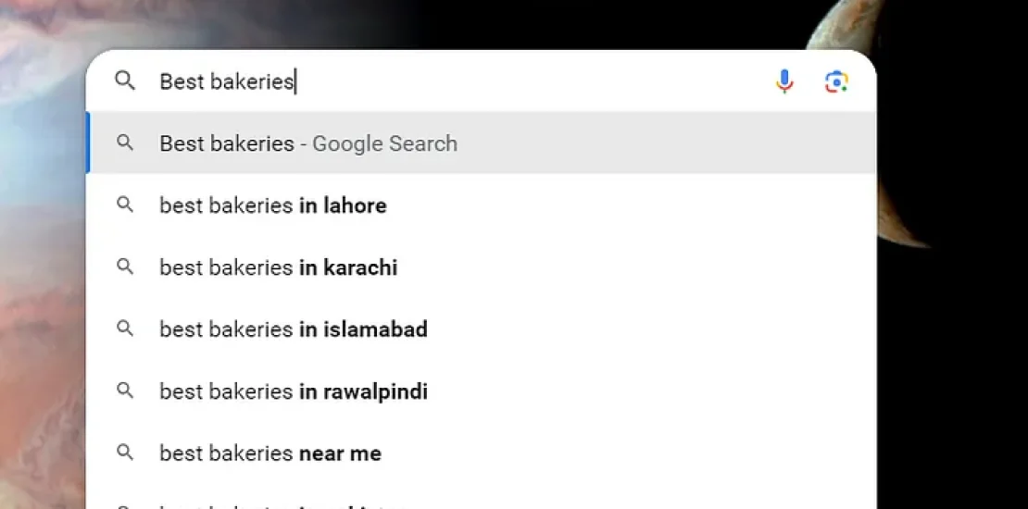This screenshot has height=509, width=1028.
Task: Pick "best bakeries in karachi" suggestion
Action: (x=279, y=267)
